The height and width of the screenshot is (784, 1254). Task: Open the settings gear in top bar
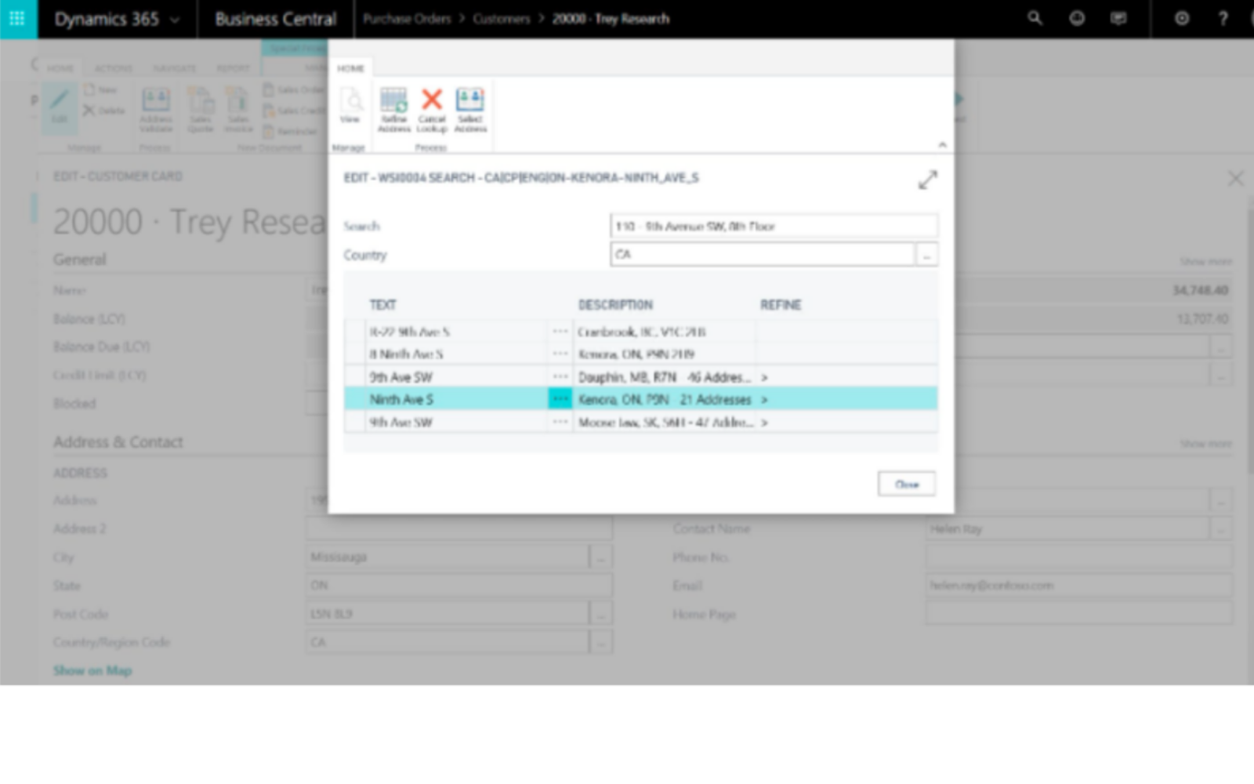(1181, 18)
